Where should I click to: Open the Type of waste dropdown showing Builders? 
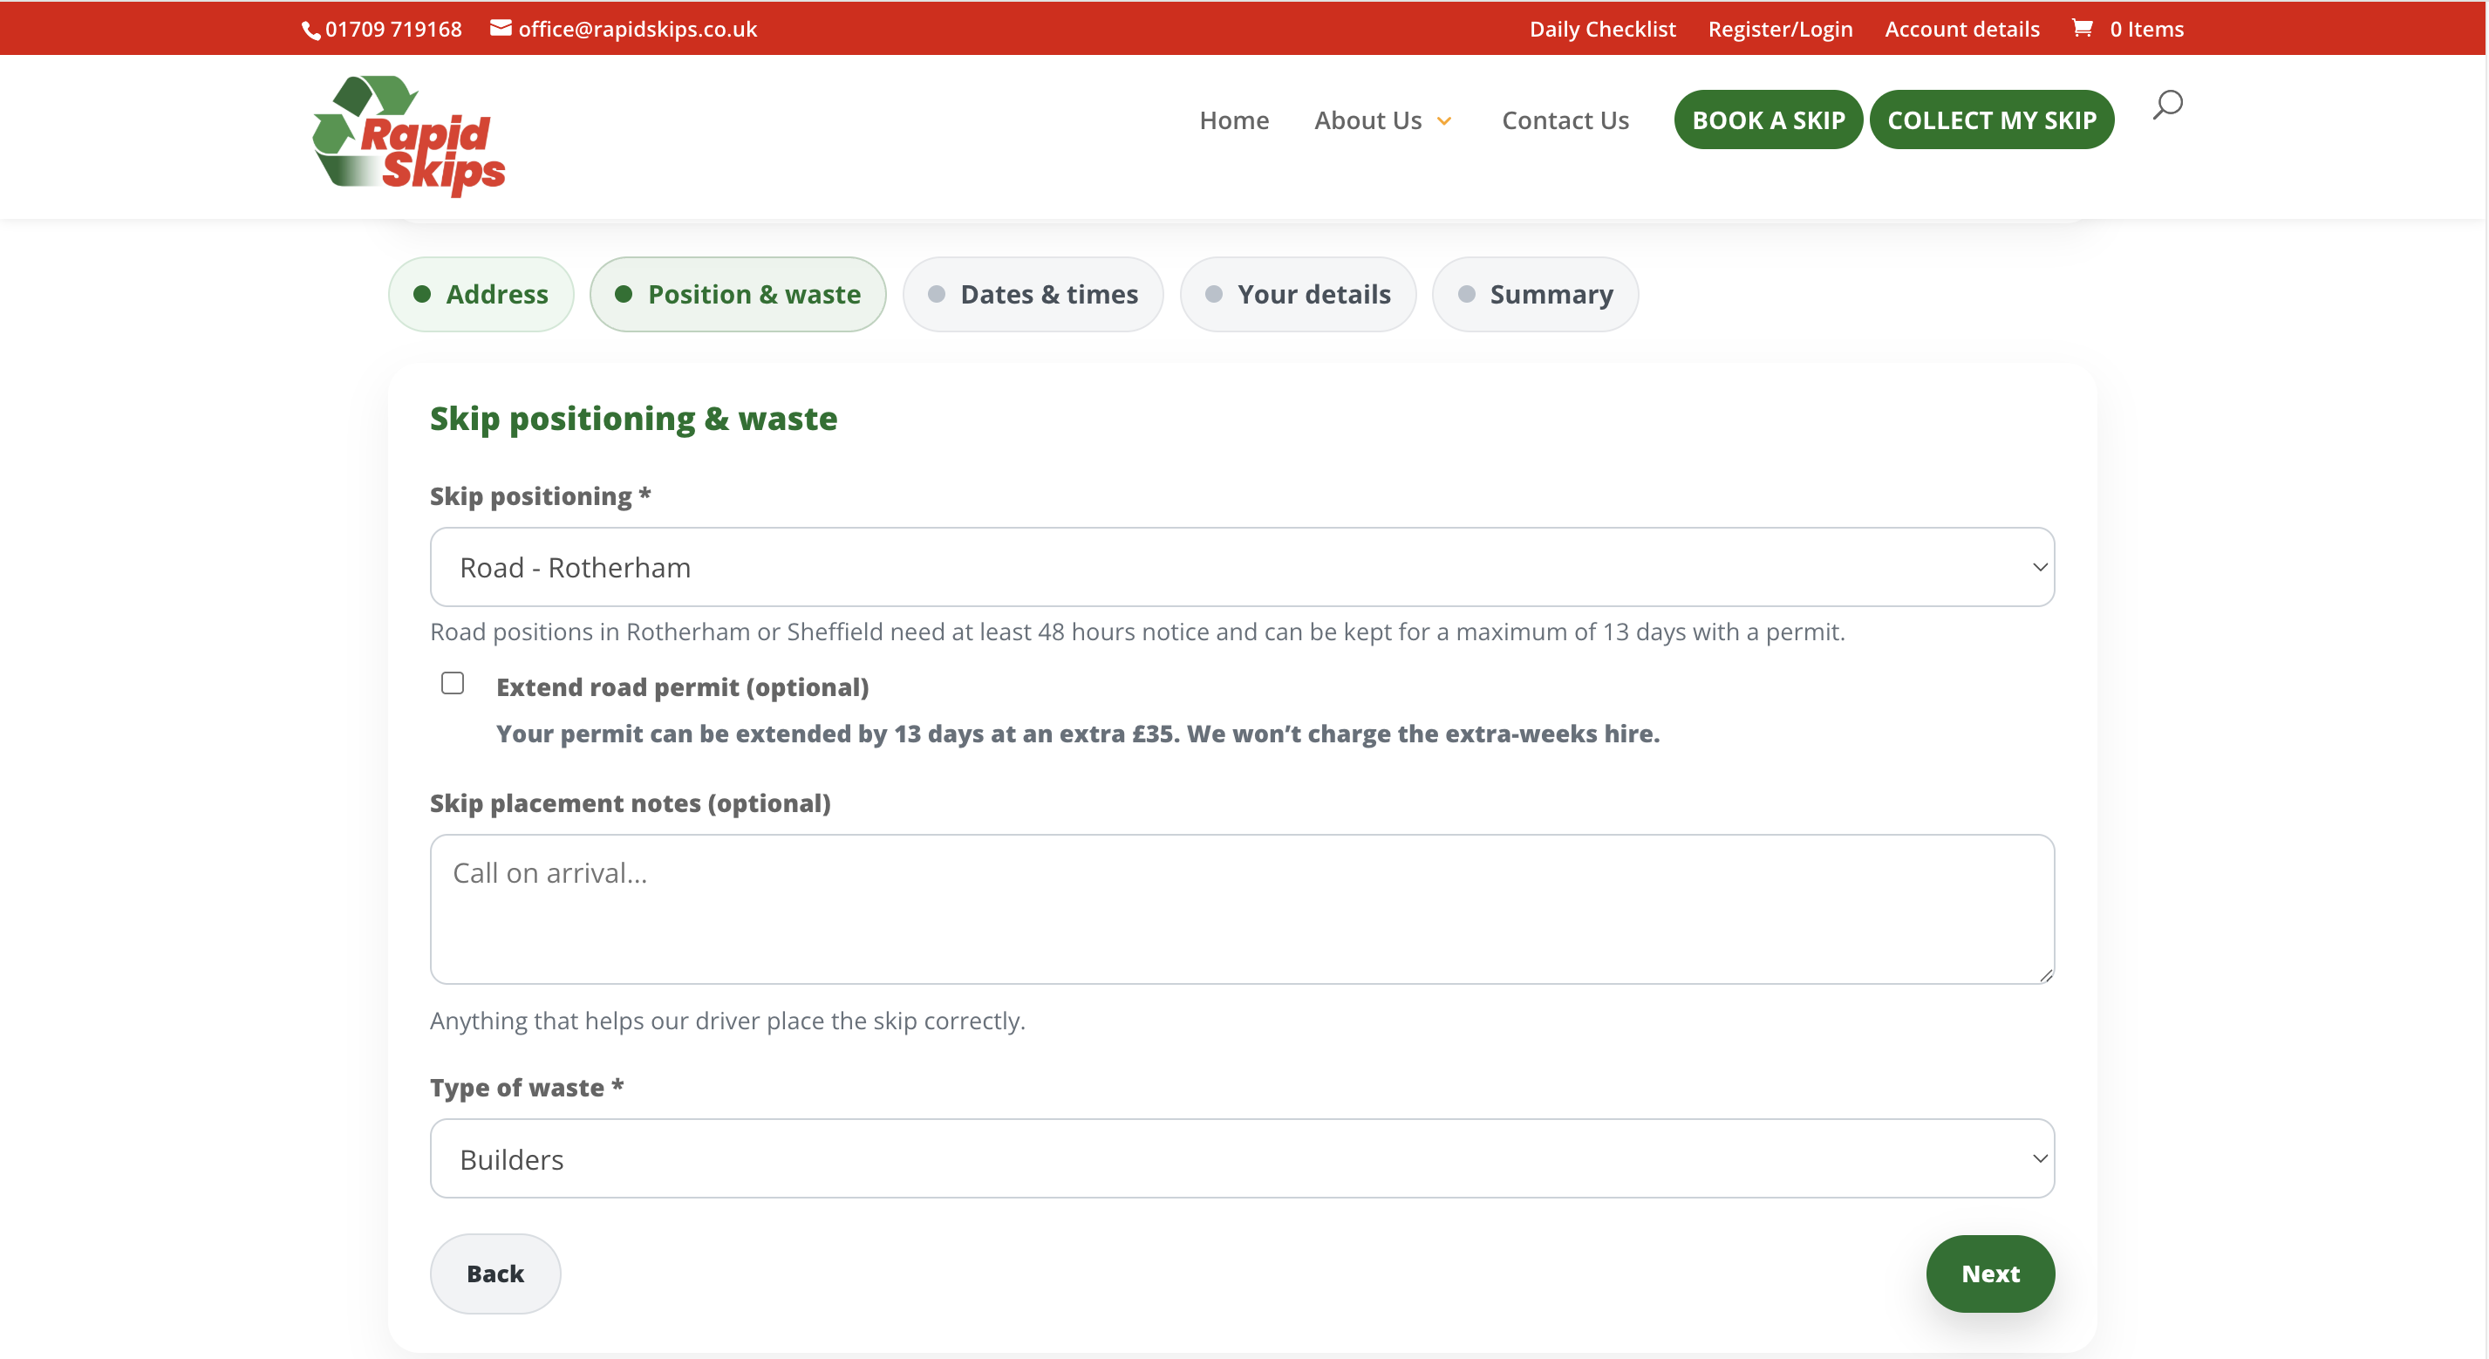tap(1241, 1158)
